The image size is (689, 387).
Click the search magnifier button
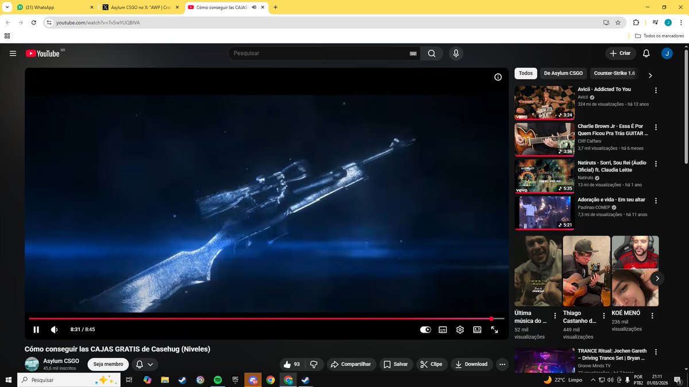tap(432, 53)
